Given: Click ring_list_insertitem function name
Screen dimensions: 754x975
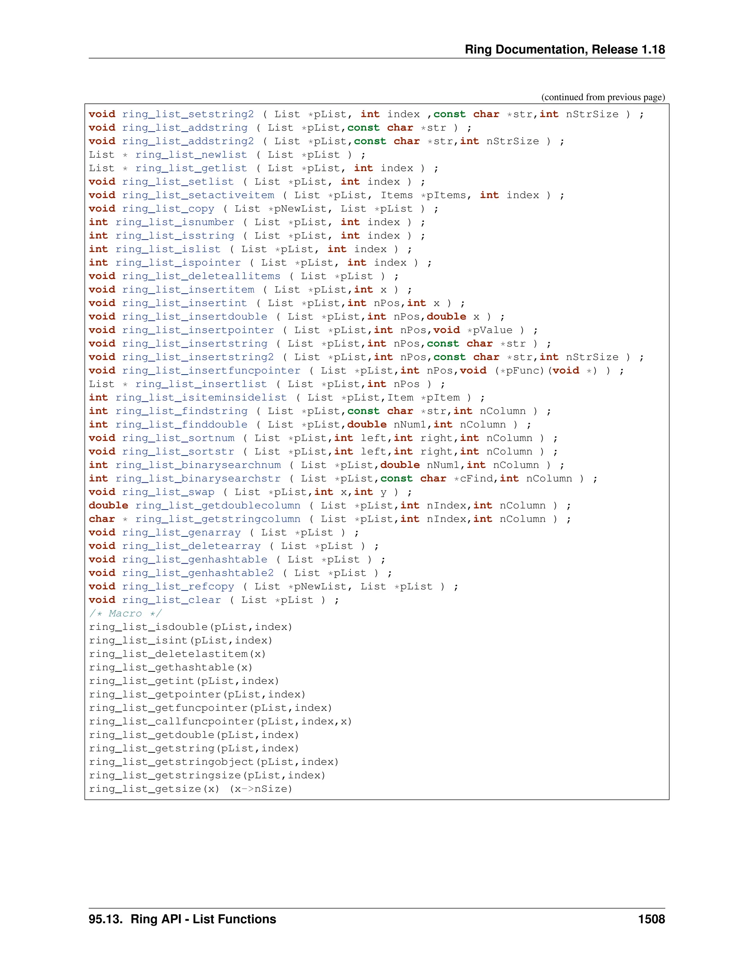Looking at the screenshot, I should 188,290.
